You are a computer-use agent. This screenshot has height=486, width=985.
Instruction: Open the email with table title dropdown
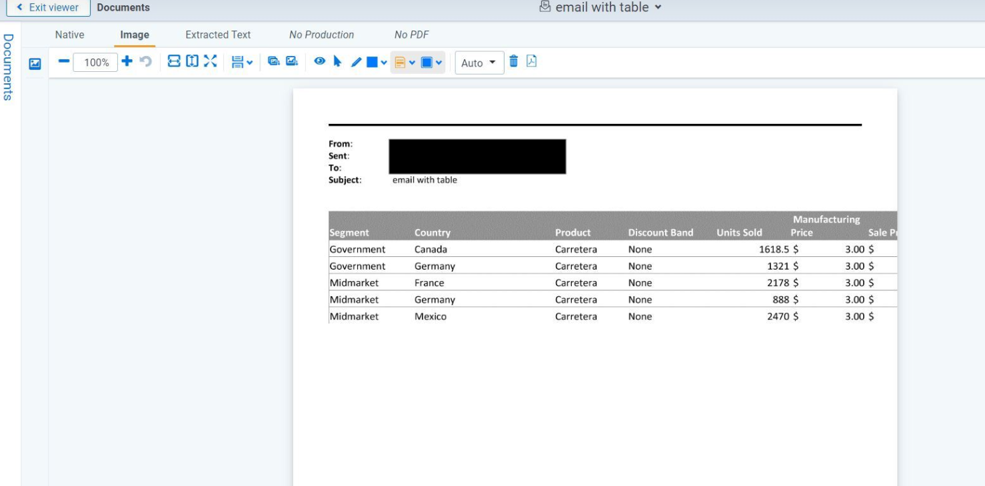click(600, 7)
